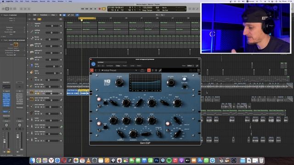
Task: Click the link icon in plugin header
Action: pyautogui.click(x=197, y=66)
